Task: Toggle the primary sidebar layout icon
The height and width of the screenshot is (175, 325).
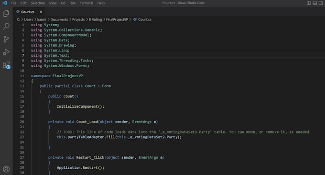Action: pyautogui.click(x=309, y=3)
